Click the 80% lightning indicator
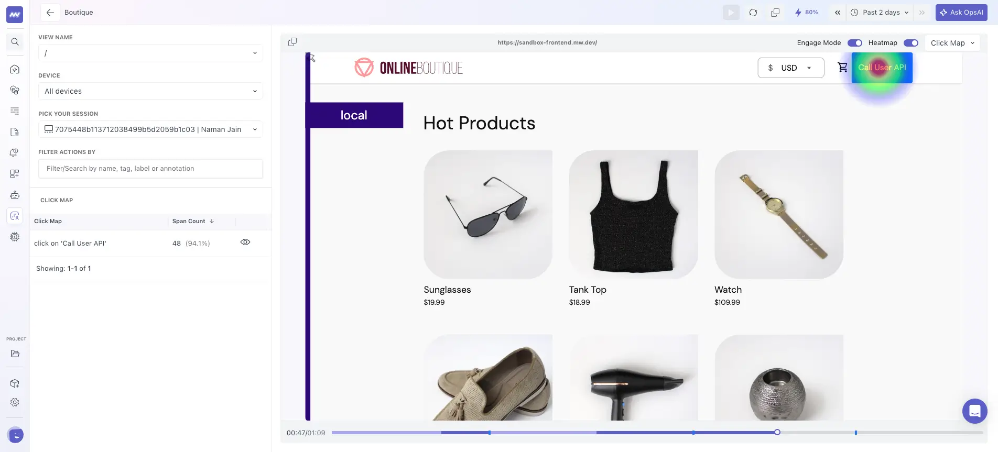The image size is (998, 452). [807, 13]
